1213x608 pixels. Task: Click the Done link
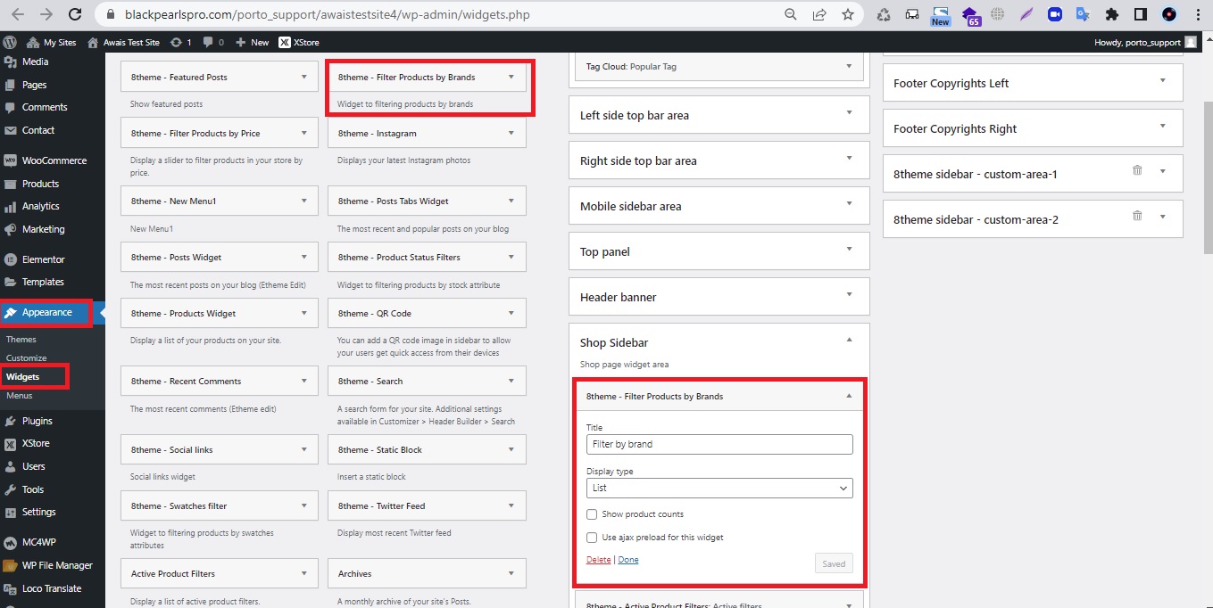coord(628,560)
